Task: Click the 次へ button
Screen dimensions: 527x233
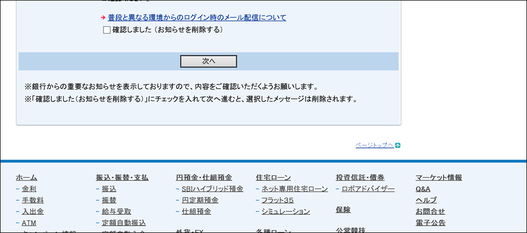Action: point(209,61)
